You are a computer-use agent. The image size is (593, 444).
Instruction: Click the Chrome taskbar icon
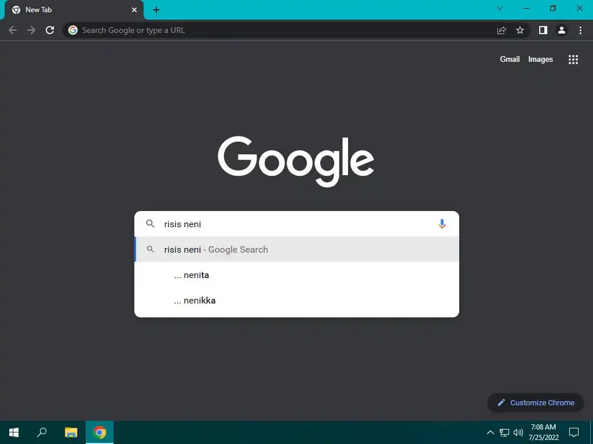[100, 432]
